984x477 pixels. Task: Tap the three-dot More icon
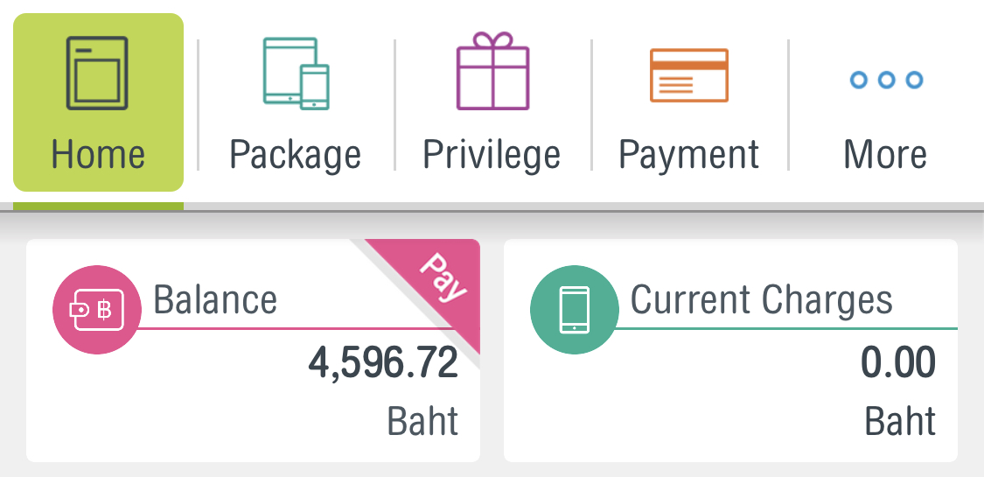886,81
